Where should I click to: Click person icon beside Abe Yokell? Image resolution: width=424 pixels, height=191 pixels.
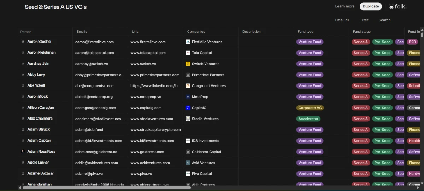pos(23,85)
